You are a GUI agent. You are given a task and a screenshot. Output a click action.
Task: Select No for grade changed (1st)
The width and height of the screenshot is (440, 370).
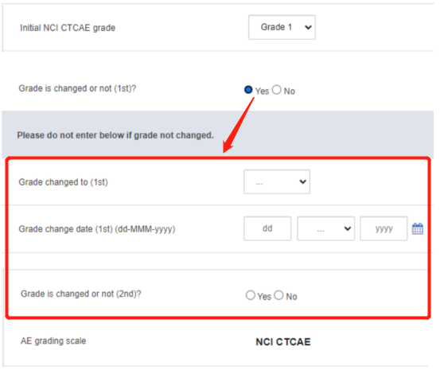276,90
